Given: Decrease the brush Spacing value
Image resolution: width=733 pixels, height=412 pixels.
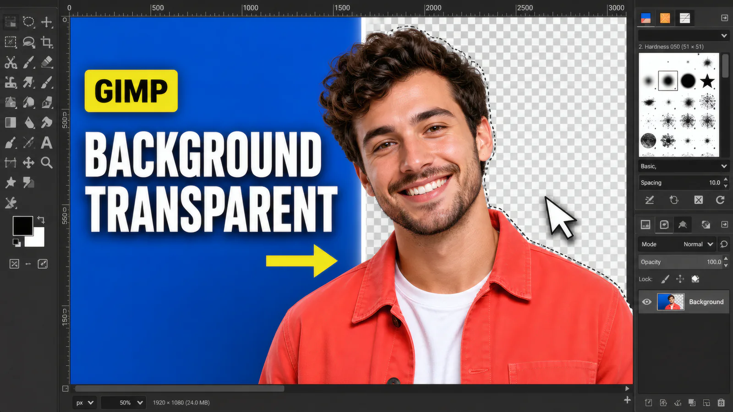Looking at the screenshot, I should tap(726, 186).
